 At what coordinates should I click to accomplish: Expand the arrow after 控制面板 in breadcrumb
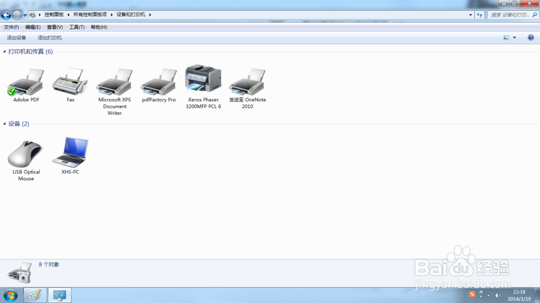click(69, 15)
